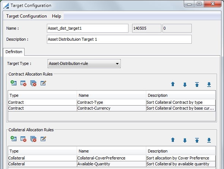Edit the selected Contract Allocation rule
This screenshot has width=224, height=169.
coord(43,83)
